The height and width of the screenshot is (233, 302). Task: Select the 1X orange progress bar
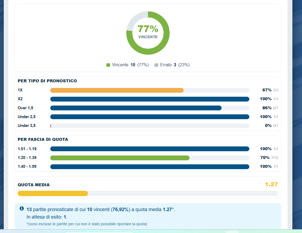click(x=117, y=90)
